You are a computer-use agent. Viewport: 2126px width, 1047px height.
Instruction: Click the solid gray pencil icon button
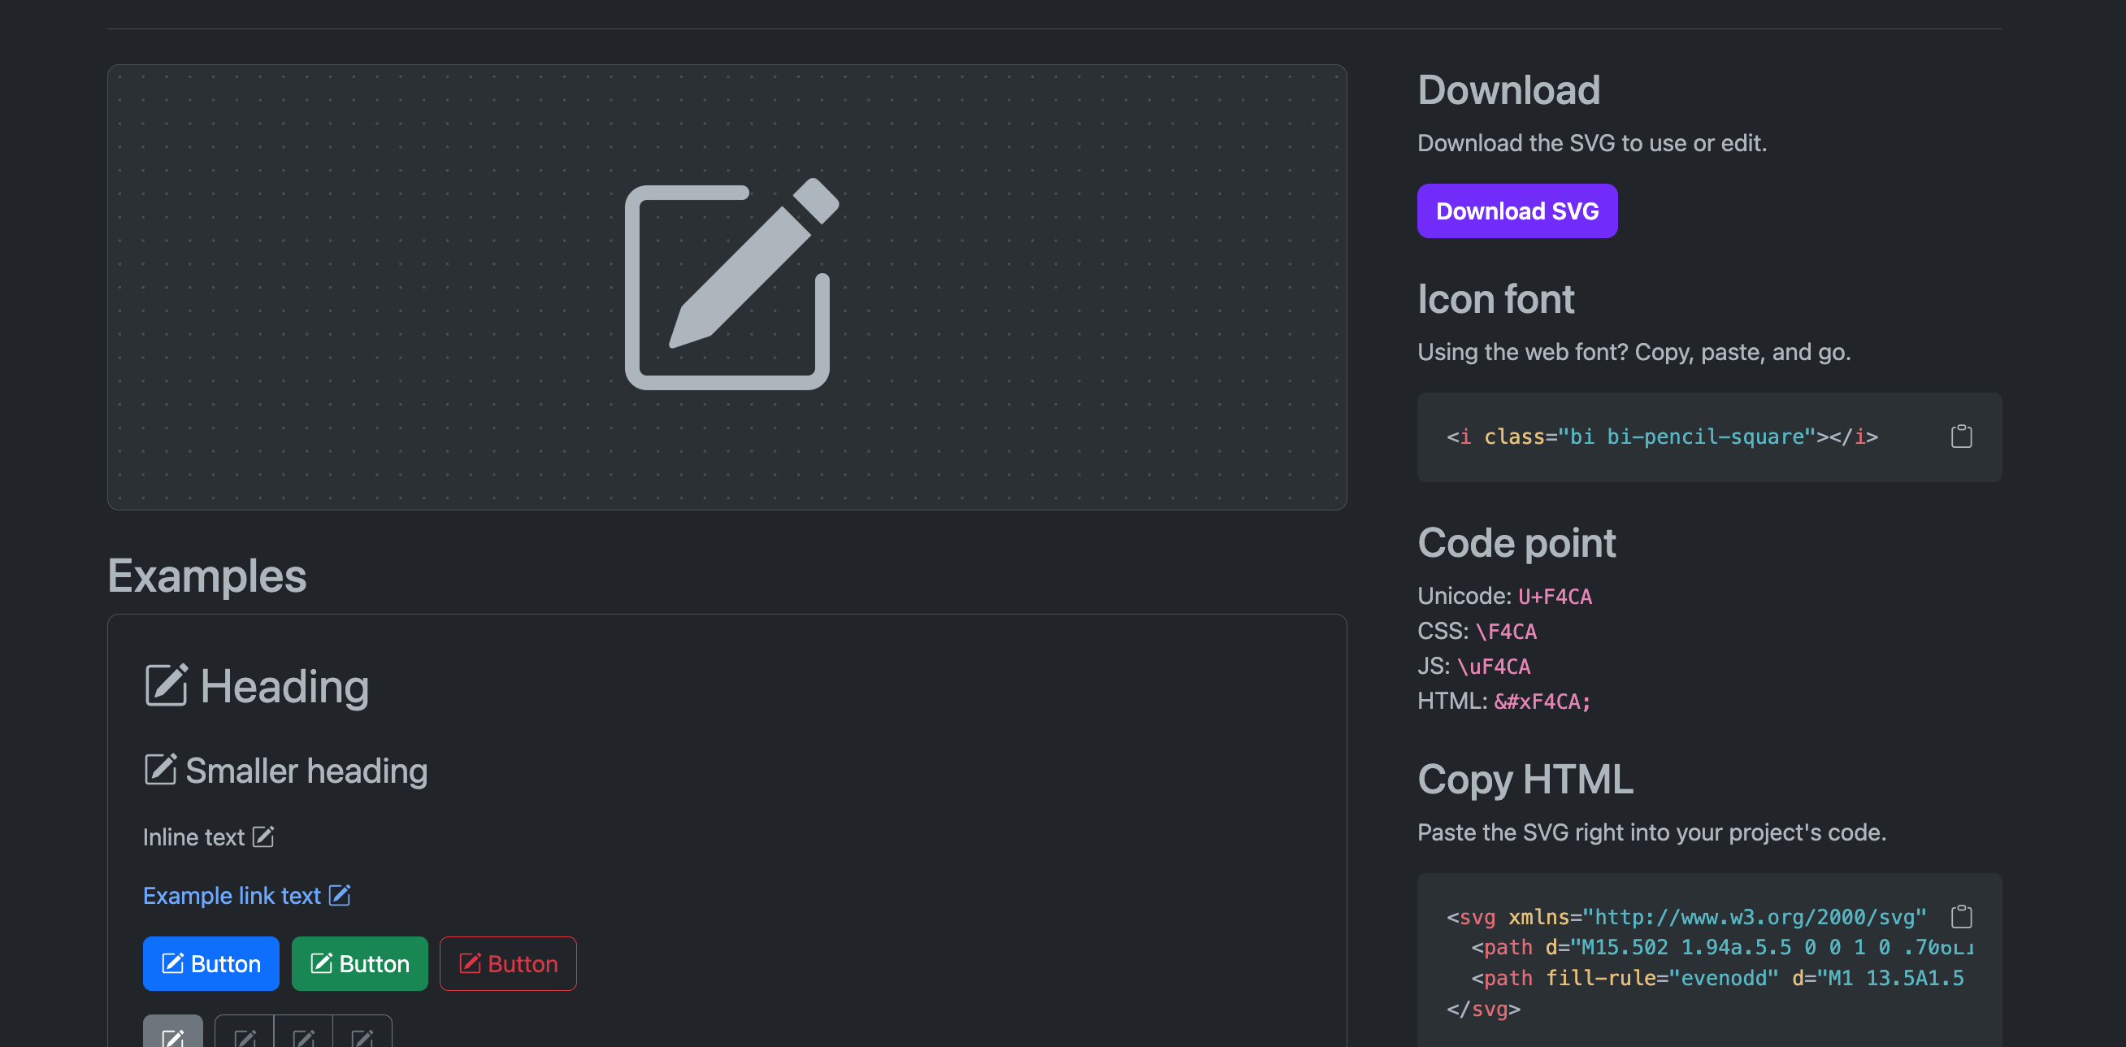point(172,1035)
